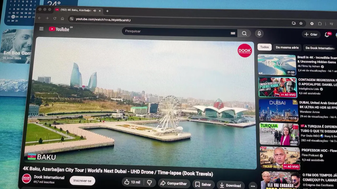Bookmark this page with the star icon
This screenshot has height=189, width=337.
301,23
